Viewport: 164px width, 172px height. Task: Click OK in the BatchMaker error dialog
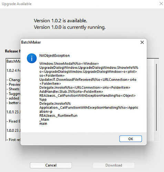pos(131,139)
